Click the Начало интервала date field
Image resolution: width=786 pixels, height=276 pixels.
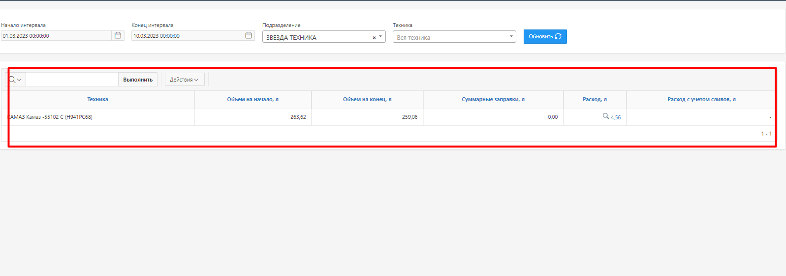pos(56,36)
